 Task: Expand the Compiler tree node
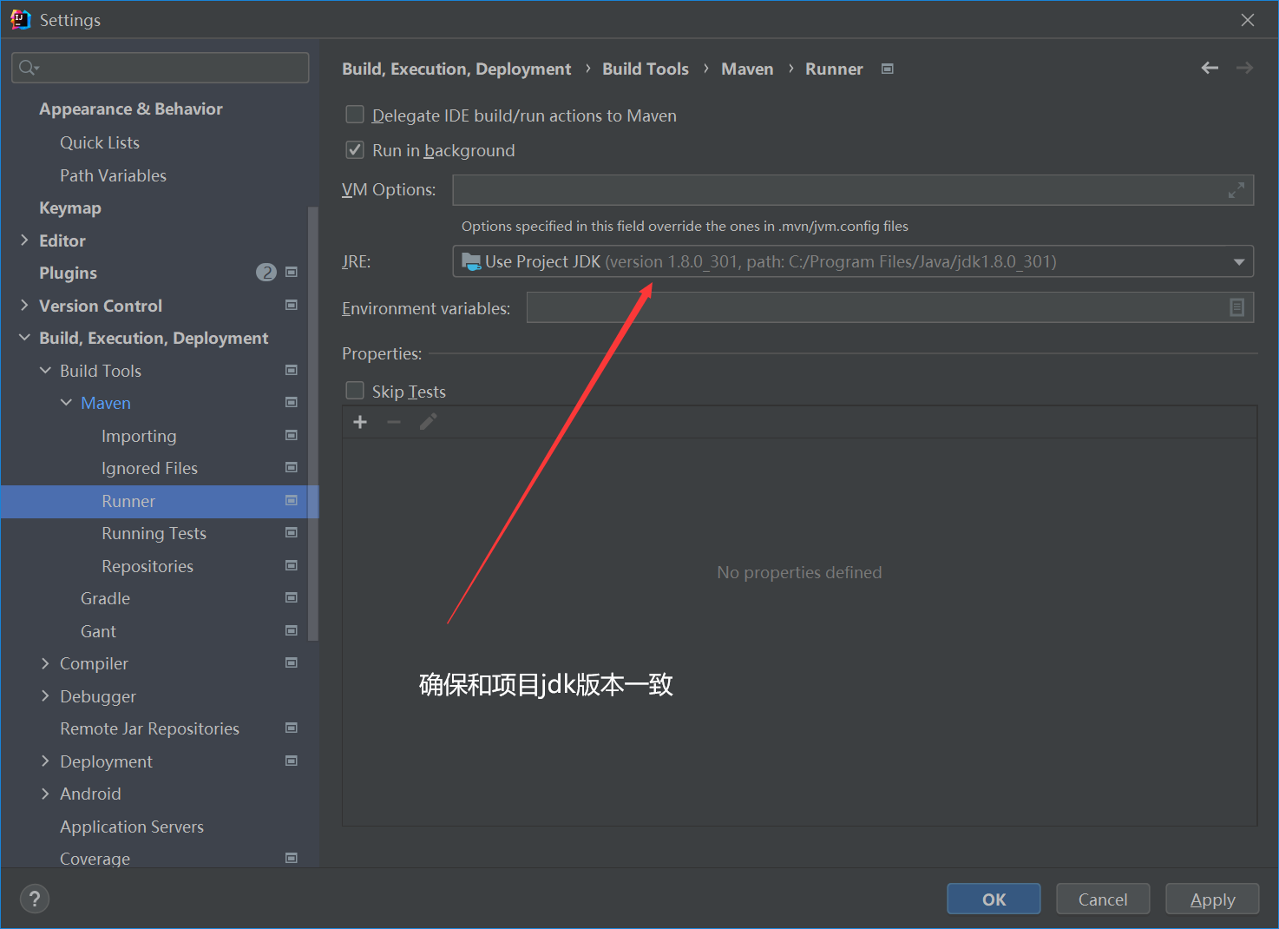pyautogui.click(x=45, y=663)
